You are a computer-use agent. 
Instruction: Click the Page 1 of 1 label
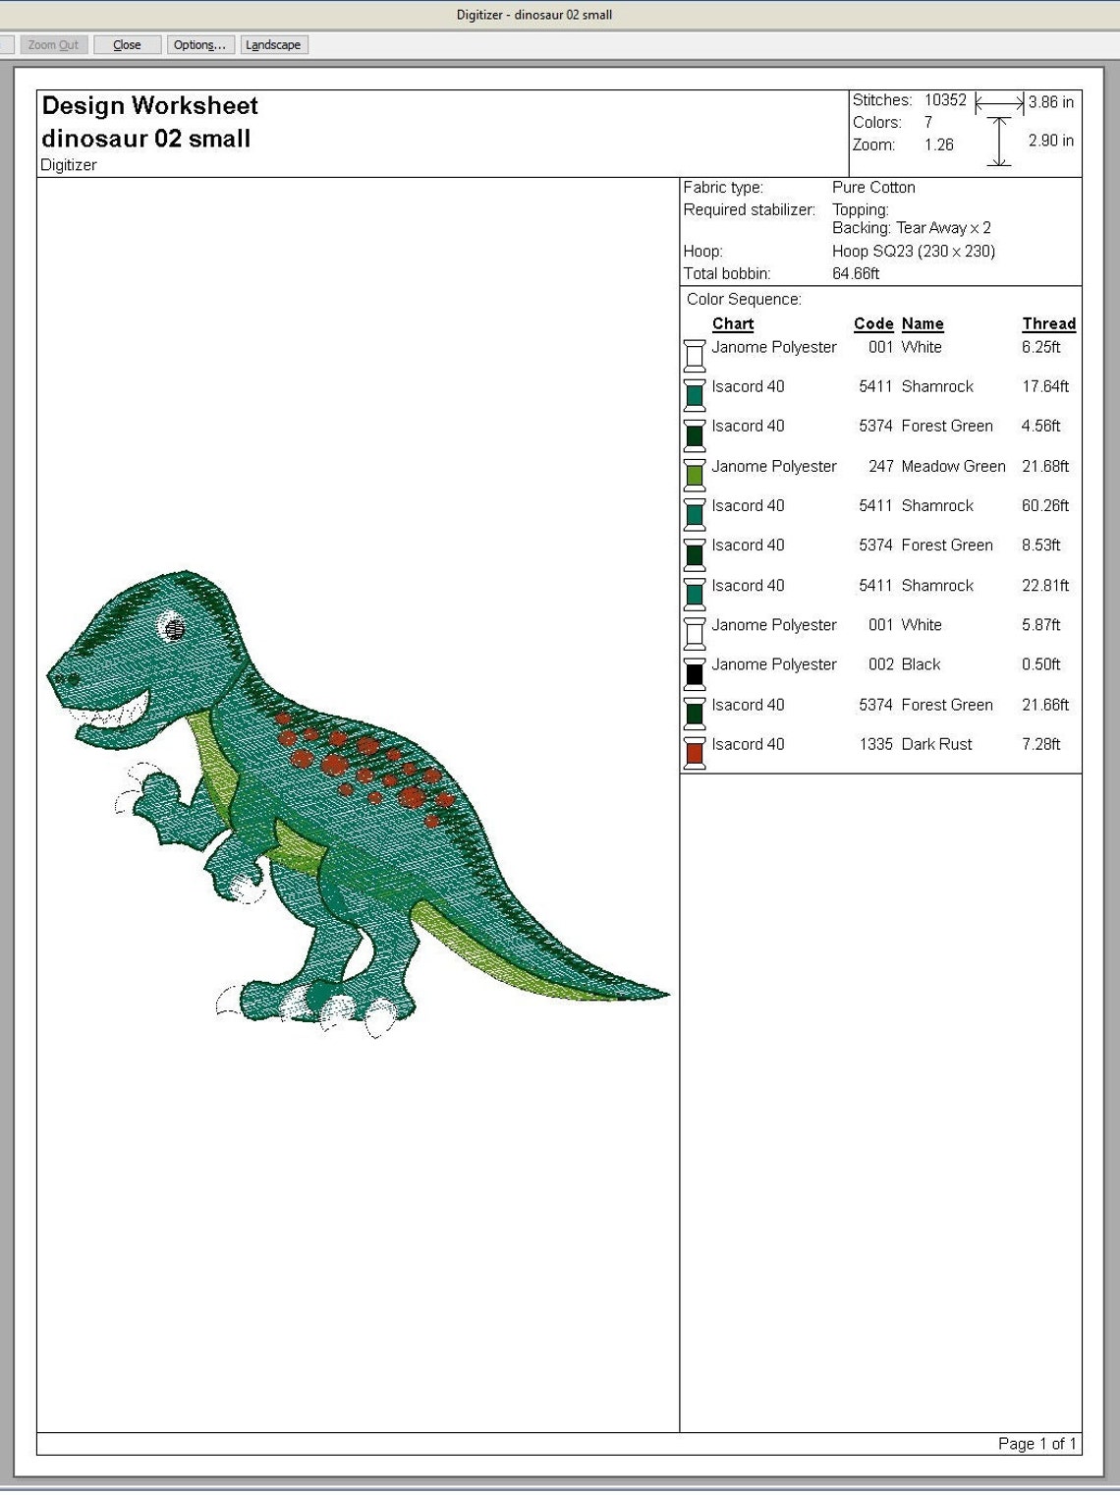(1036, 1443)
